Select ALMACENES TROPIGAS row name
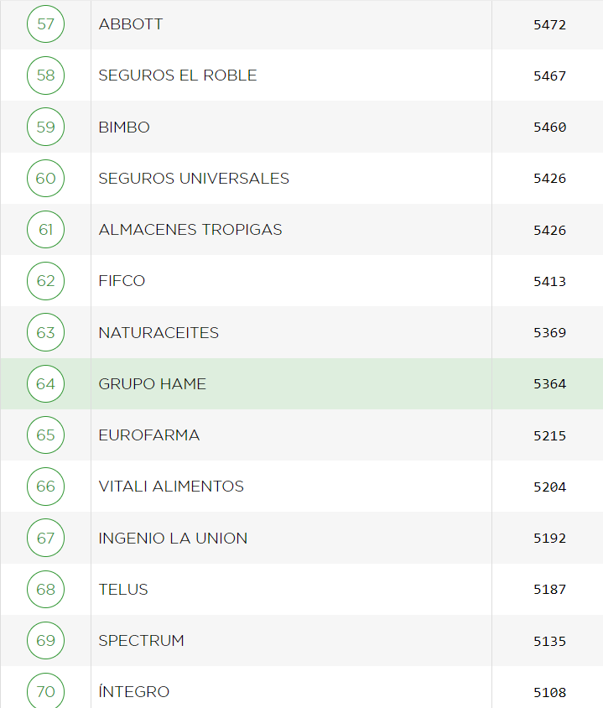 pos(190,230)
